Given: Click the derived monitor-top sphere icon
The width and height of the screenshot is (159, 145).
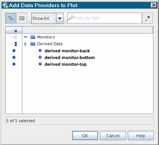Looking at the screenshot, I should coord(40,64).
